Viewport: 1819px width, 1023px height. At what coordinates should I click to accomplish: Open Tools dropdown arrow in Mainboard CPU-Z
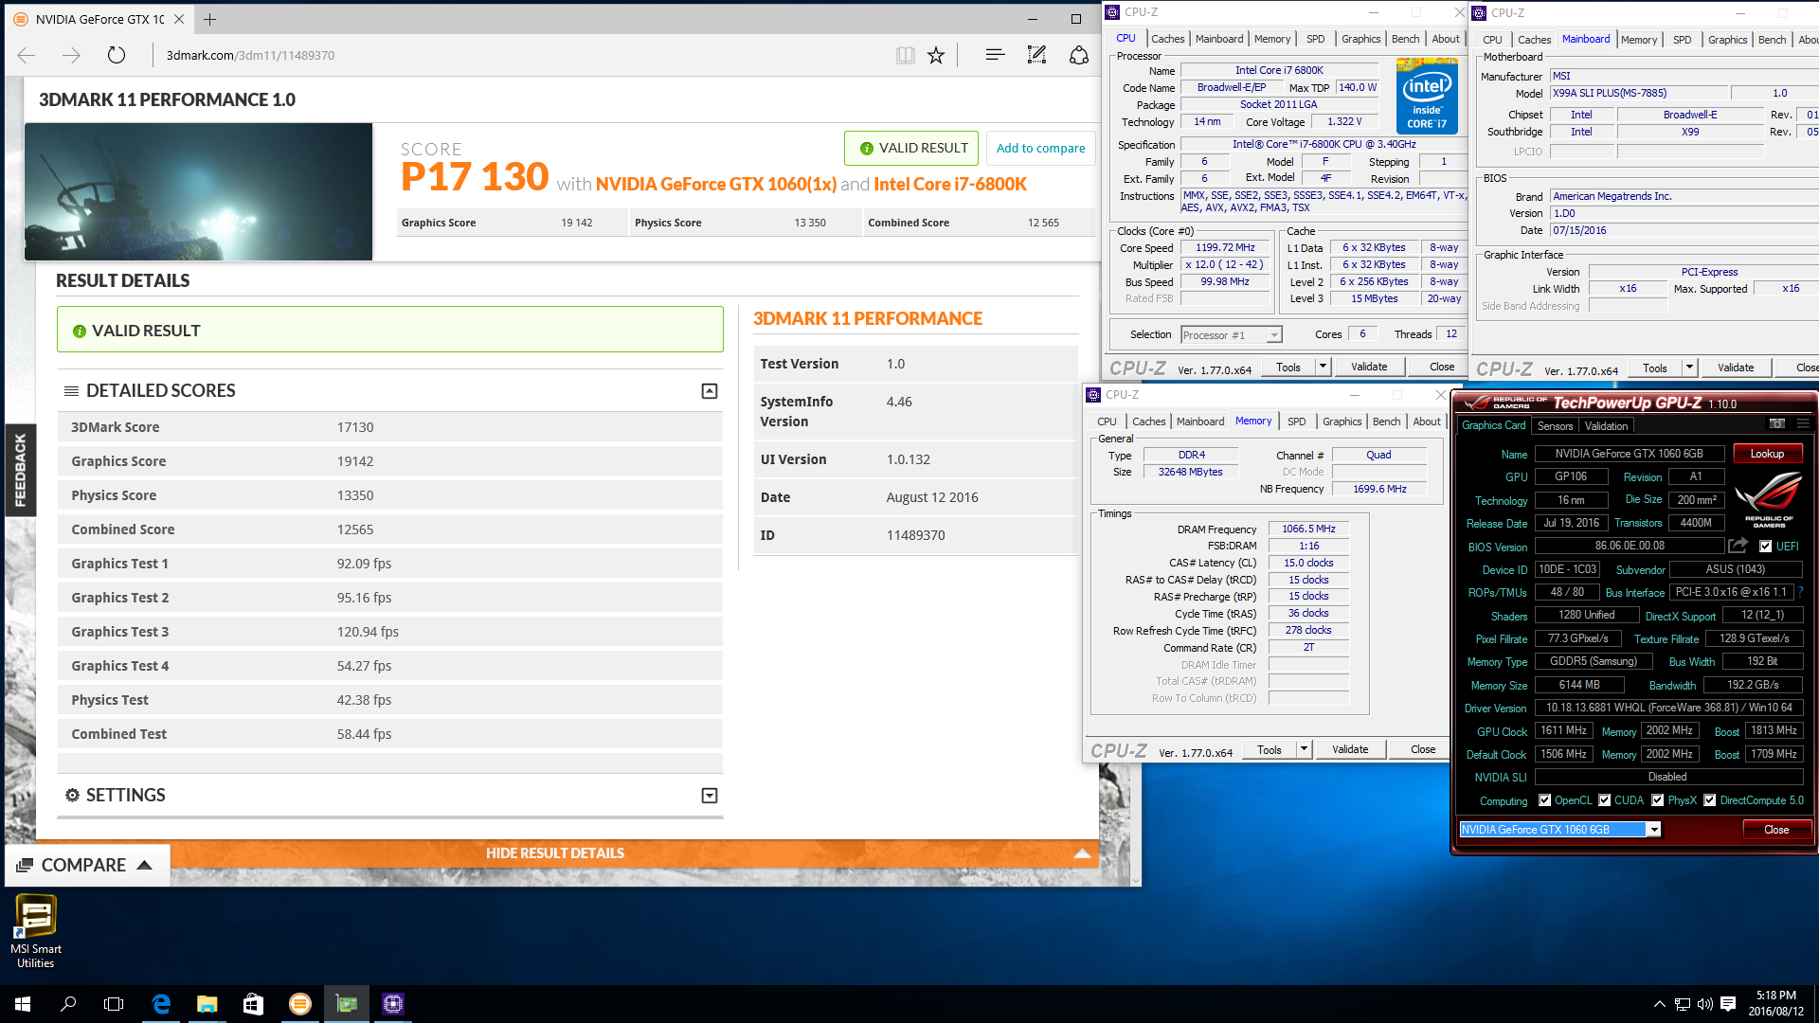1689,368
